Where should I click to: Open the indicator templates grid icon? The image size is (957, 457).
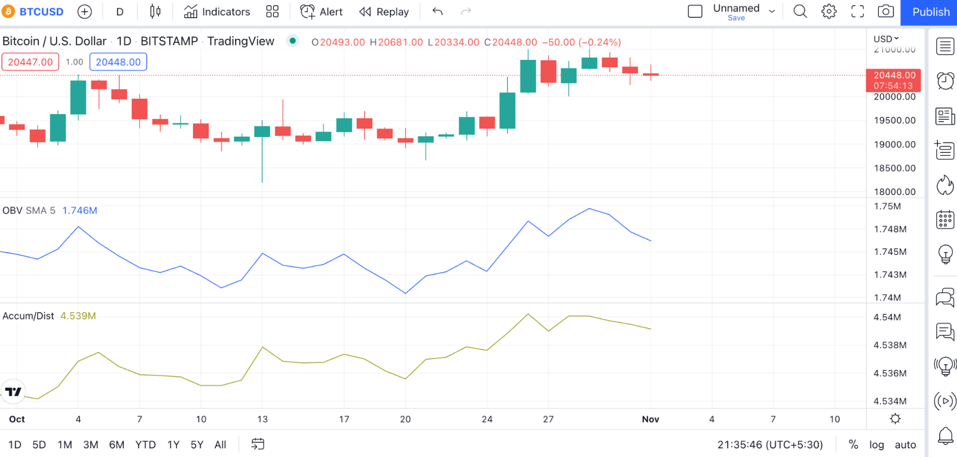[x=272, y=11]
